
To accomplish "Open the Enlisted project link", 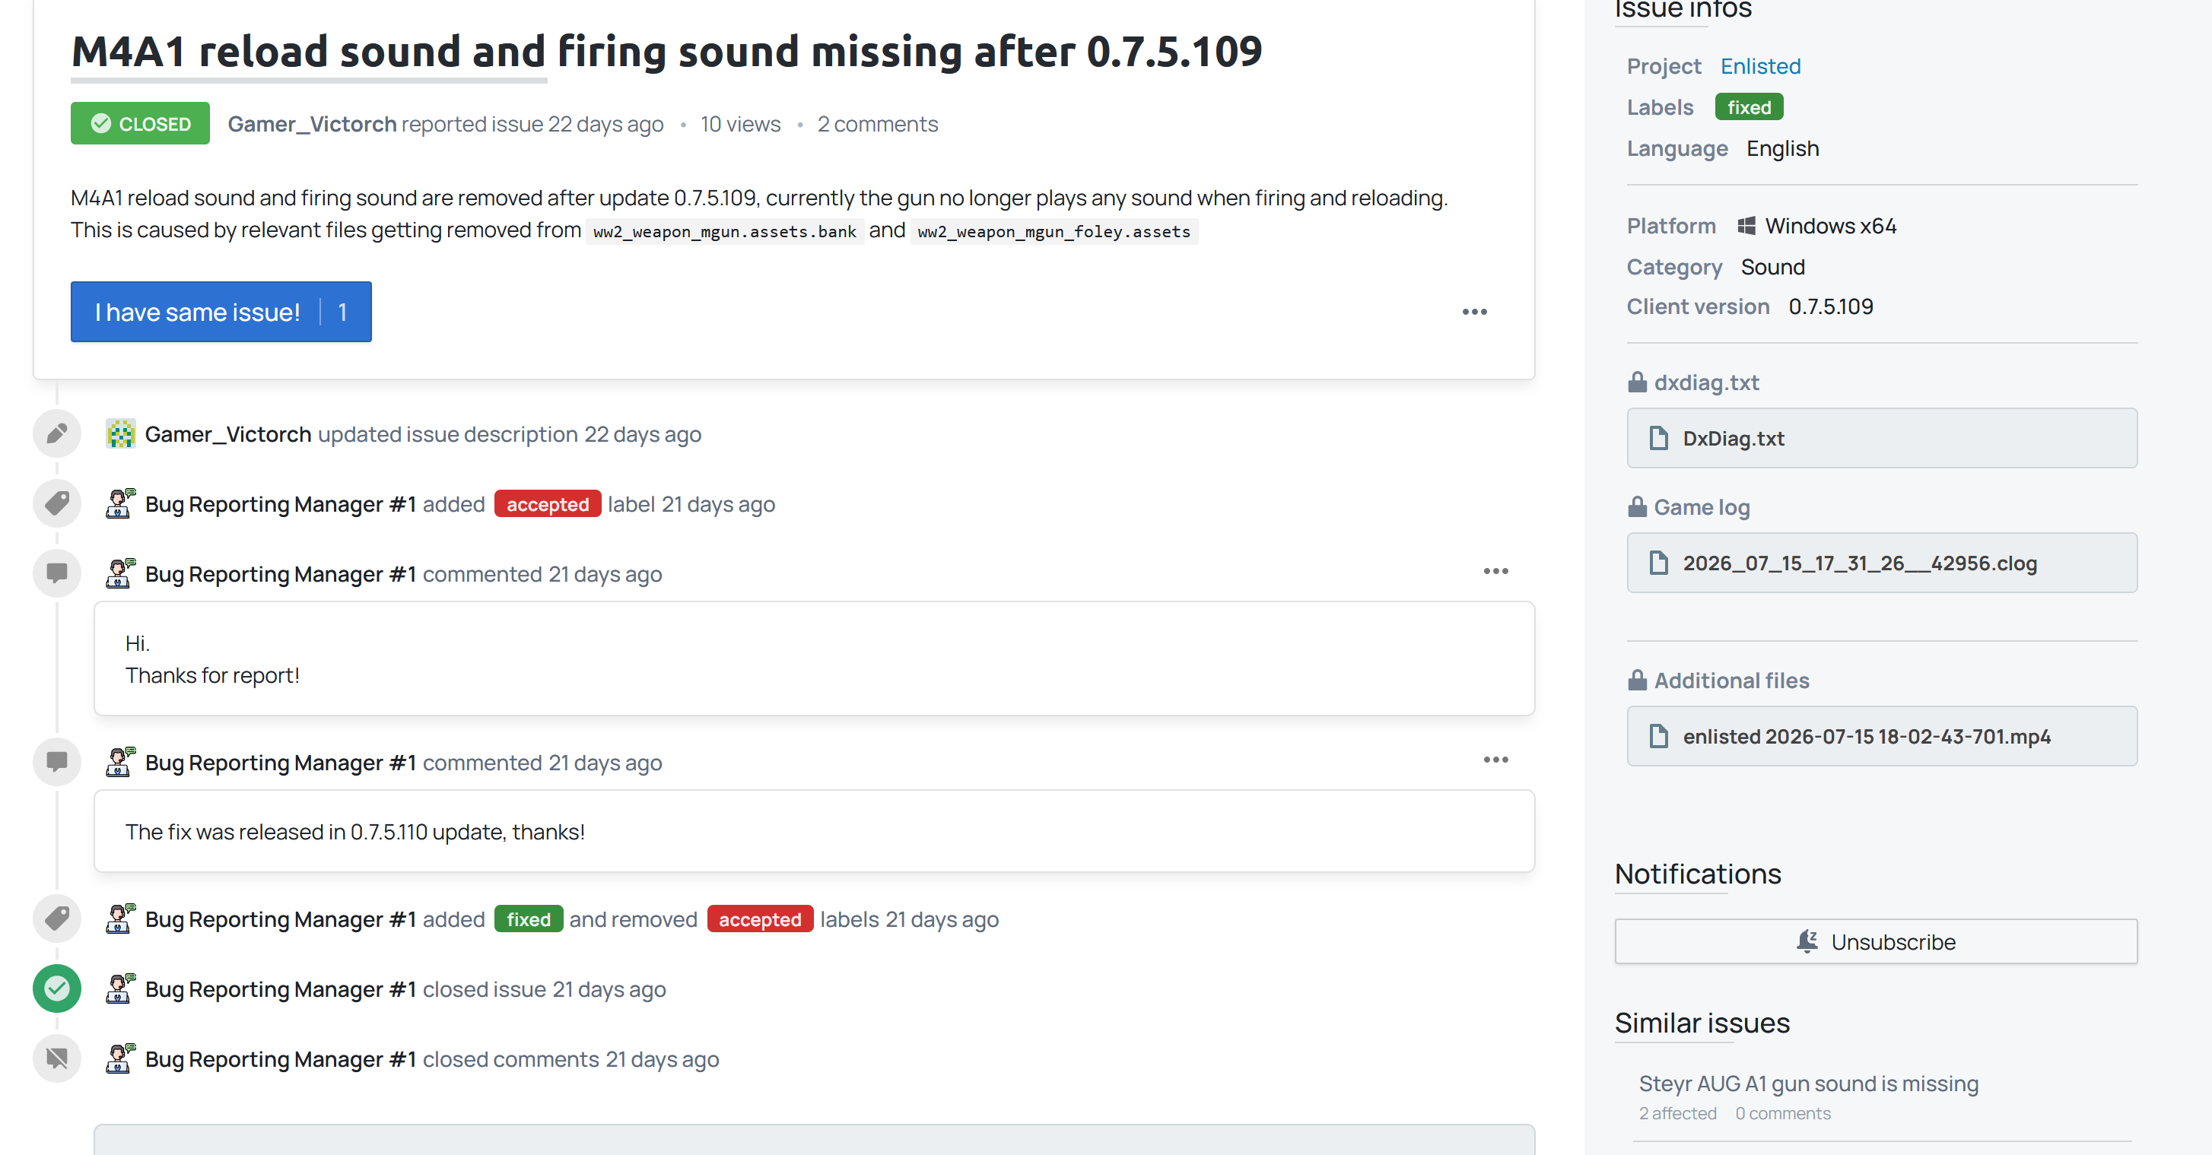I will click(x=1760, y=66).
